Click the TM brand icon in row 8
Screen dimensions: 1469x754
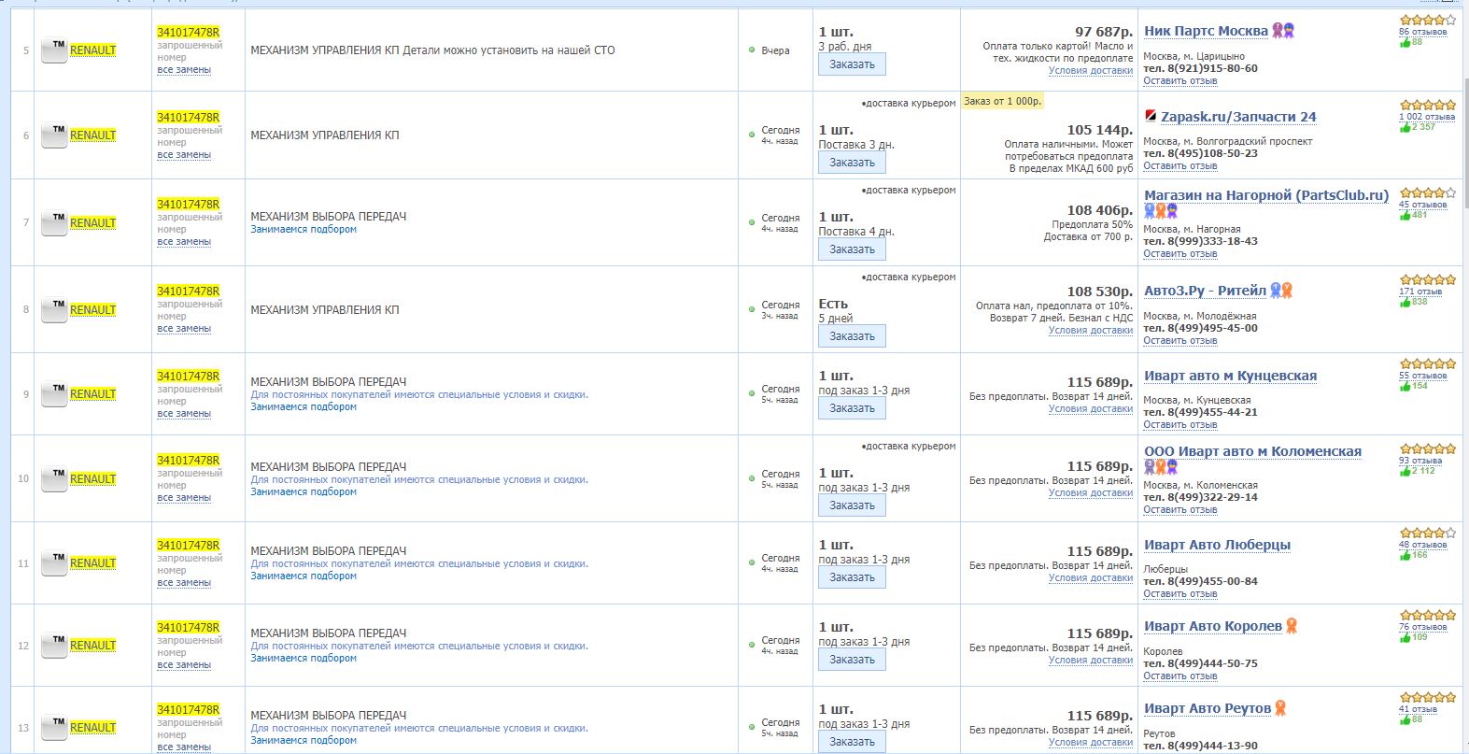coord(54,310)
